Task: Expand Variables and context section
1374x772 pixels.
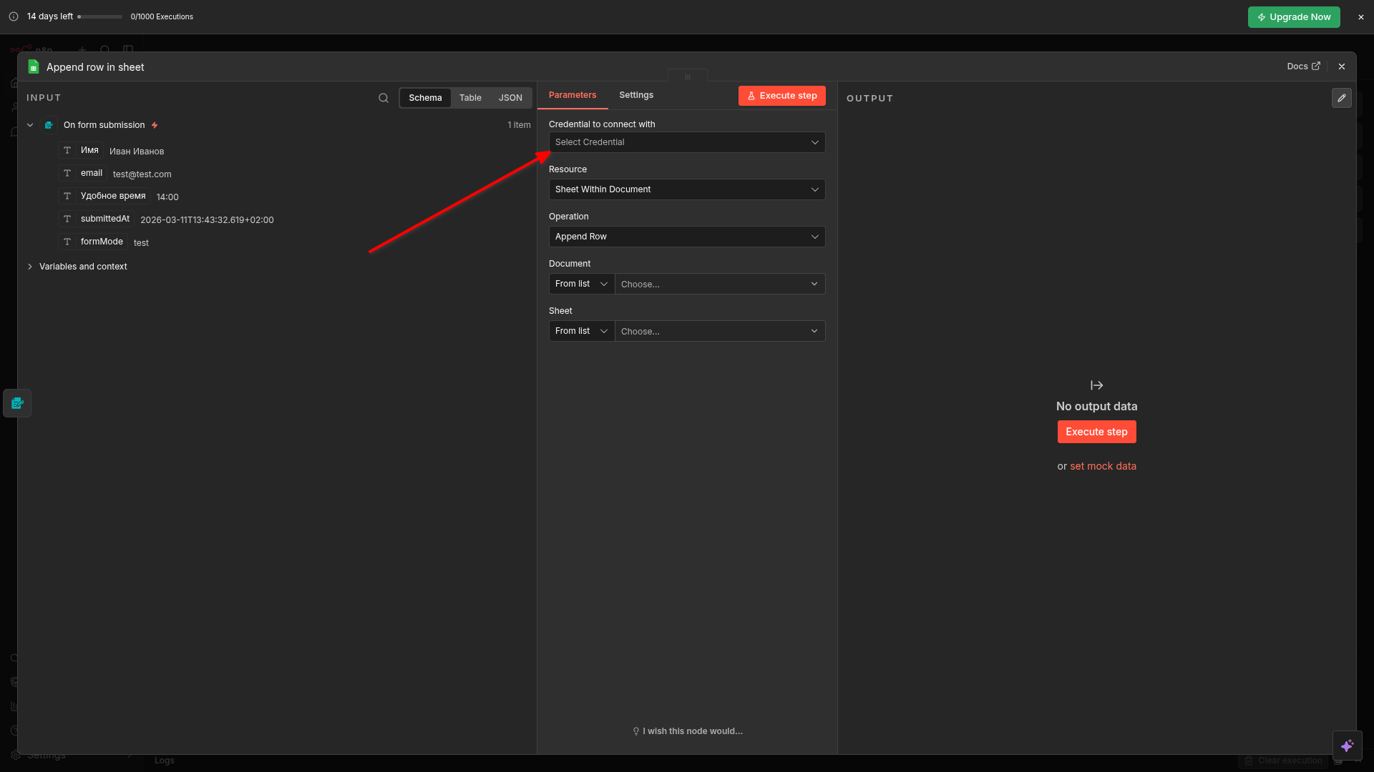Action: pyautogui.click(x=82, y=267)
